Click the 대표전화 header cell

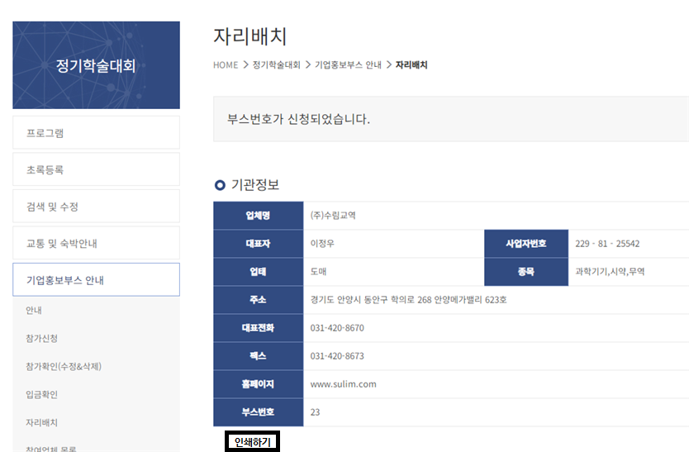259,327
